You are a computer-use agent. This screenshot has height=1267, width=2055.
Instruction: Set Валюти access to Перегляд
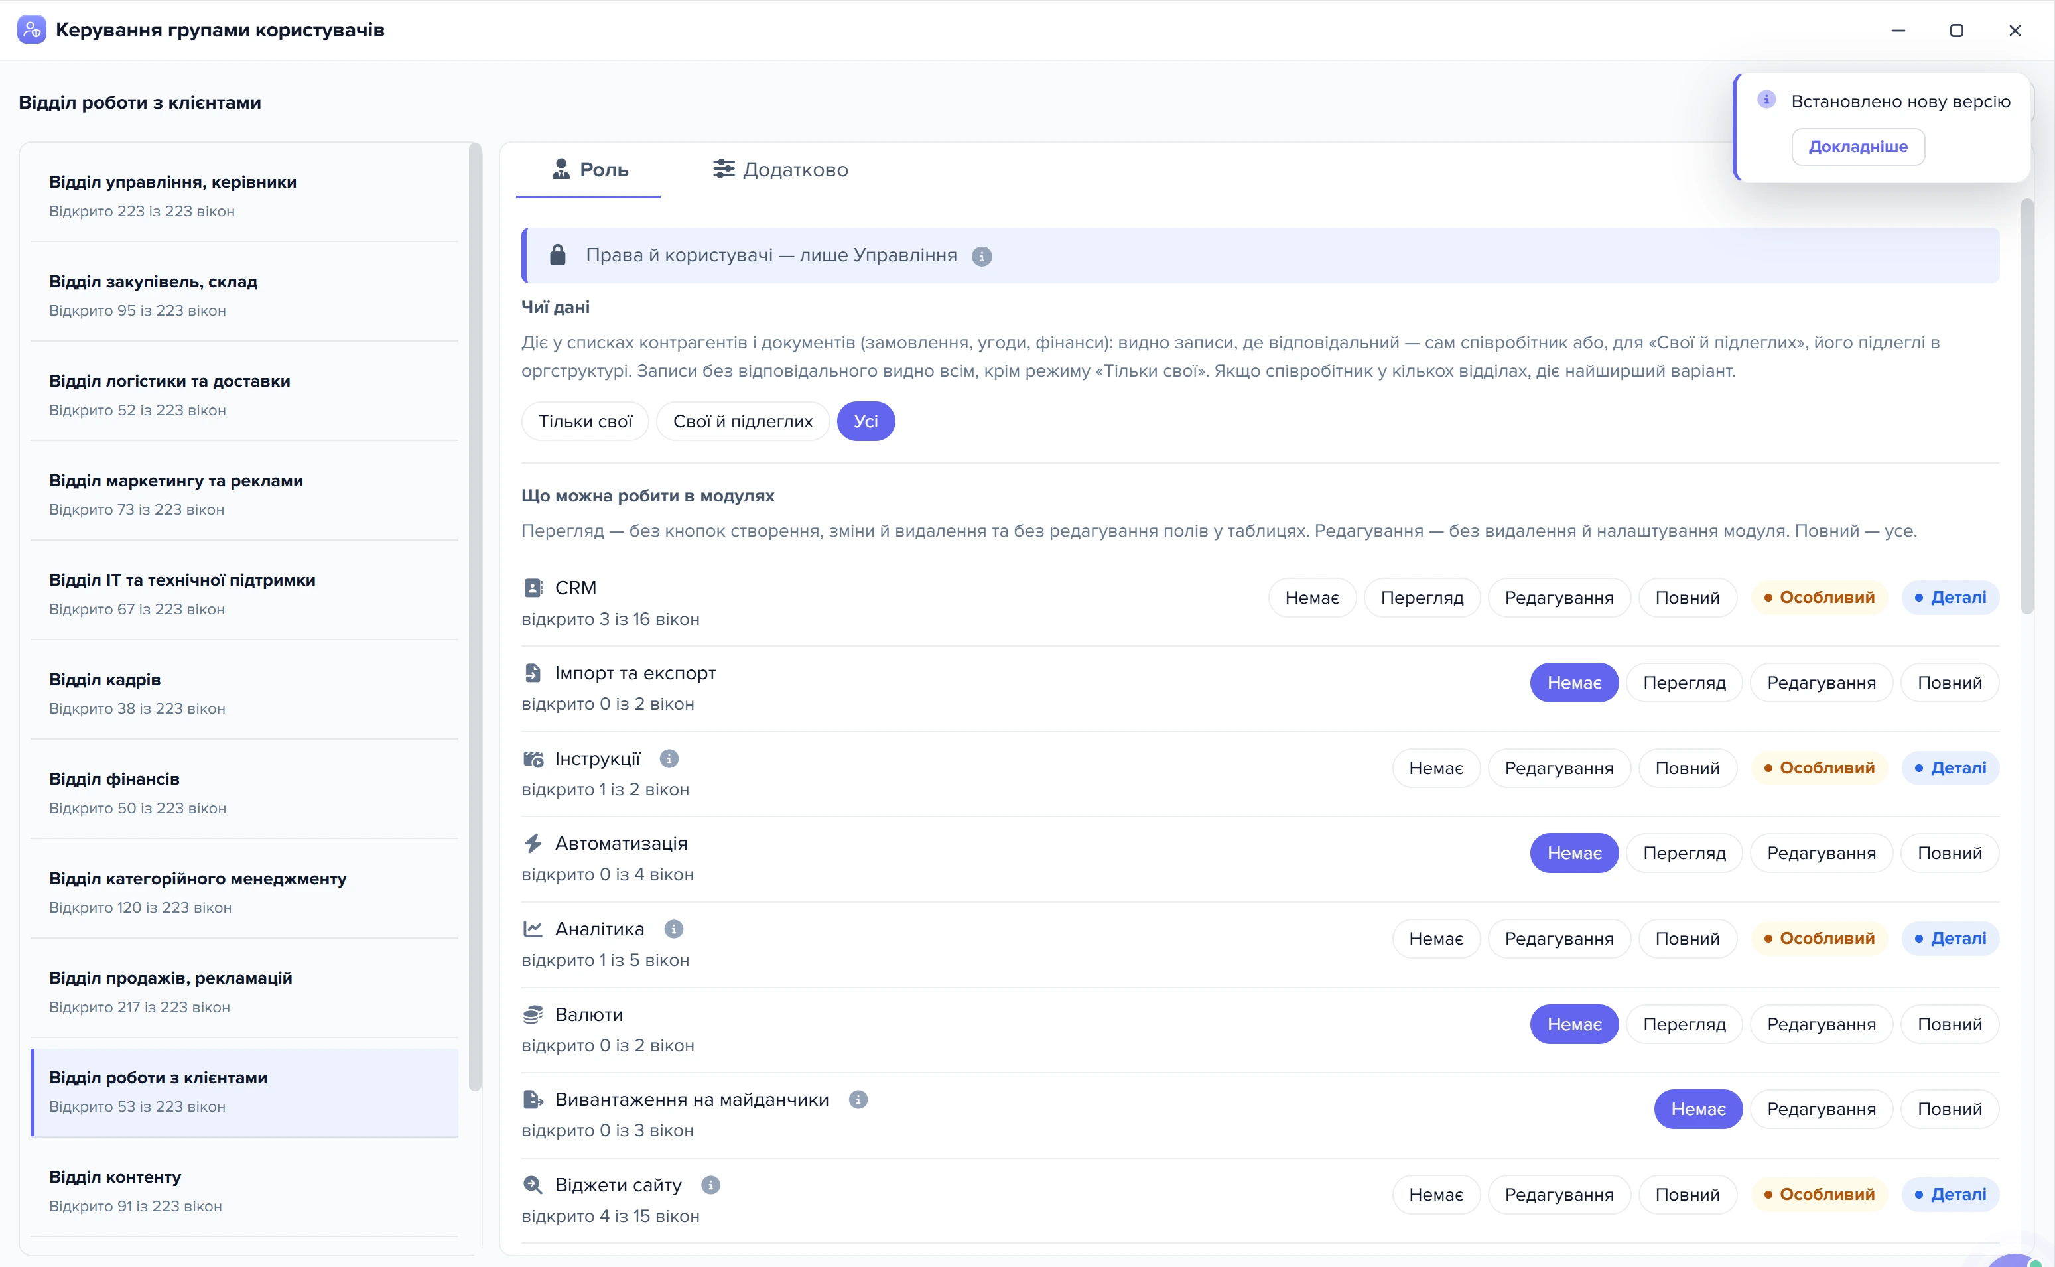[x=1684, y=1025]
